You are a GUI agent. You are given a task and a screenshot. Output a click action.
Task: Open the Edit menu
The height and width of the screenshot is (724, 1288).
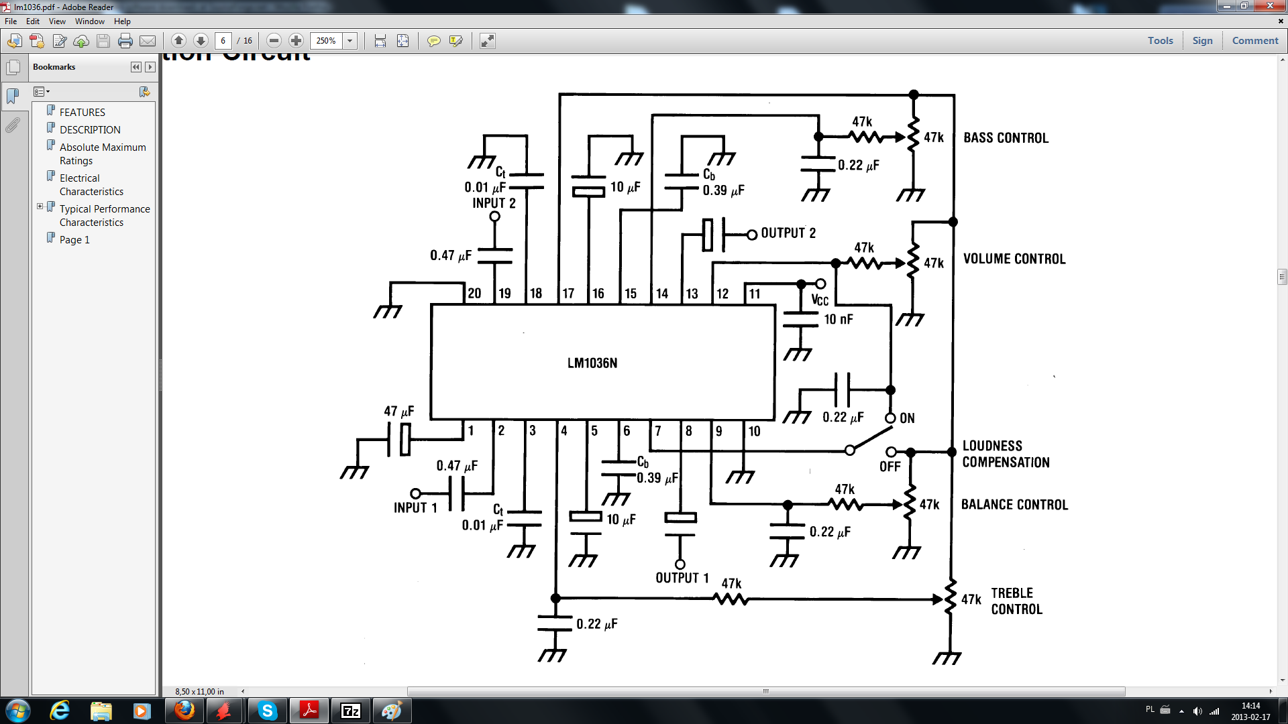tap(33, 21)
